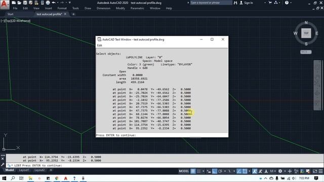The width and height of the screenshot is (324, 182).
Task: Toggle drawing grid display in status bar
Action: tap(193, 171)
